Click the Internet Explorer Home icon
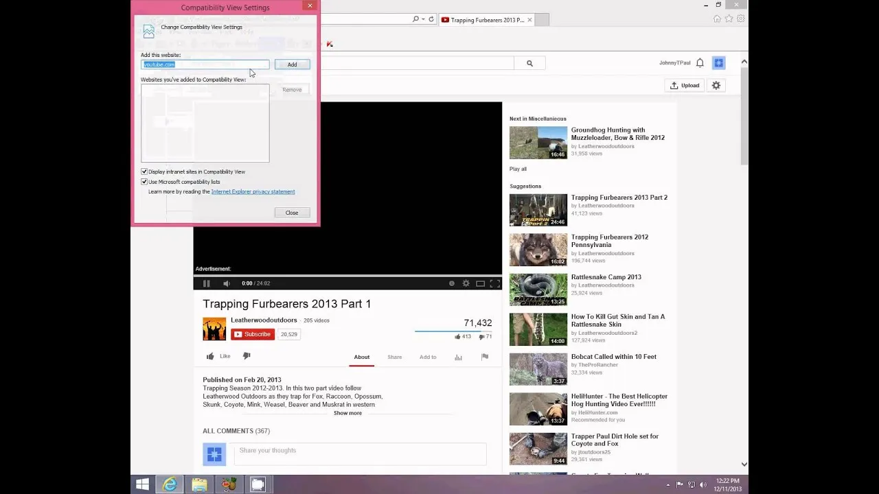 717,19
